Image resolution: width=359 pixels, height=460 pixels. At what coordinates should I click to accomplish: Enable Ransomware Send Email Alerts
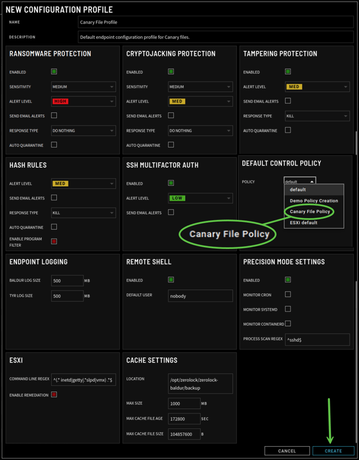point(54,116)
